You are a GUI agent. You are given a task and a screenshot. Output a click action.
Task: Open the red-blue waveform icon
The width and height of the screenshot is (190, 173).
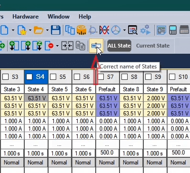(x=104, y=30)
